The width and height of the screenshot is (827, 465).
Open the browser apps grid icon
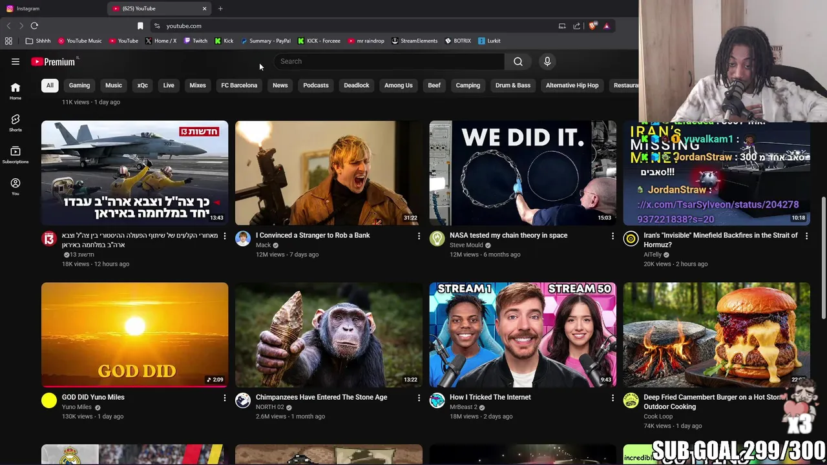coord(8,41)
